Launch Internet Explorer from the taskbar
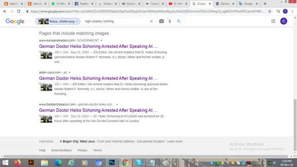The image size is (297, 167). coord(71,163)
